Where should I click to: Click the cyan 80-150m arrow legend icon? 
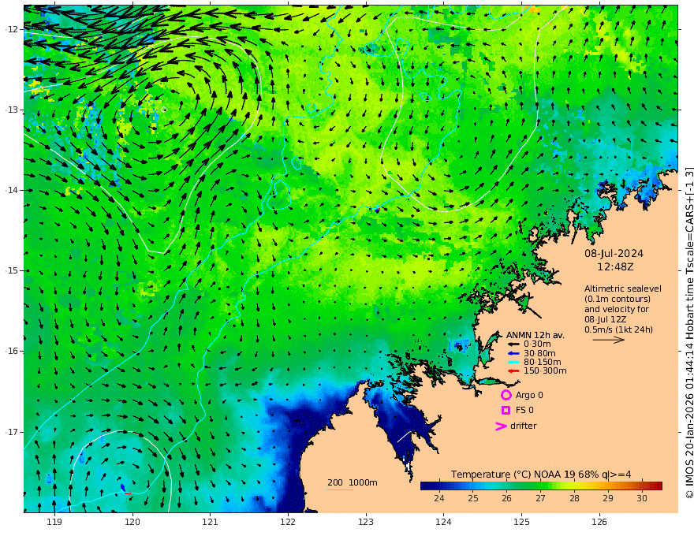513,362
